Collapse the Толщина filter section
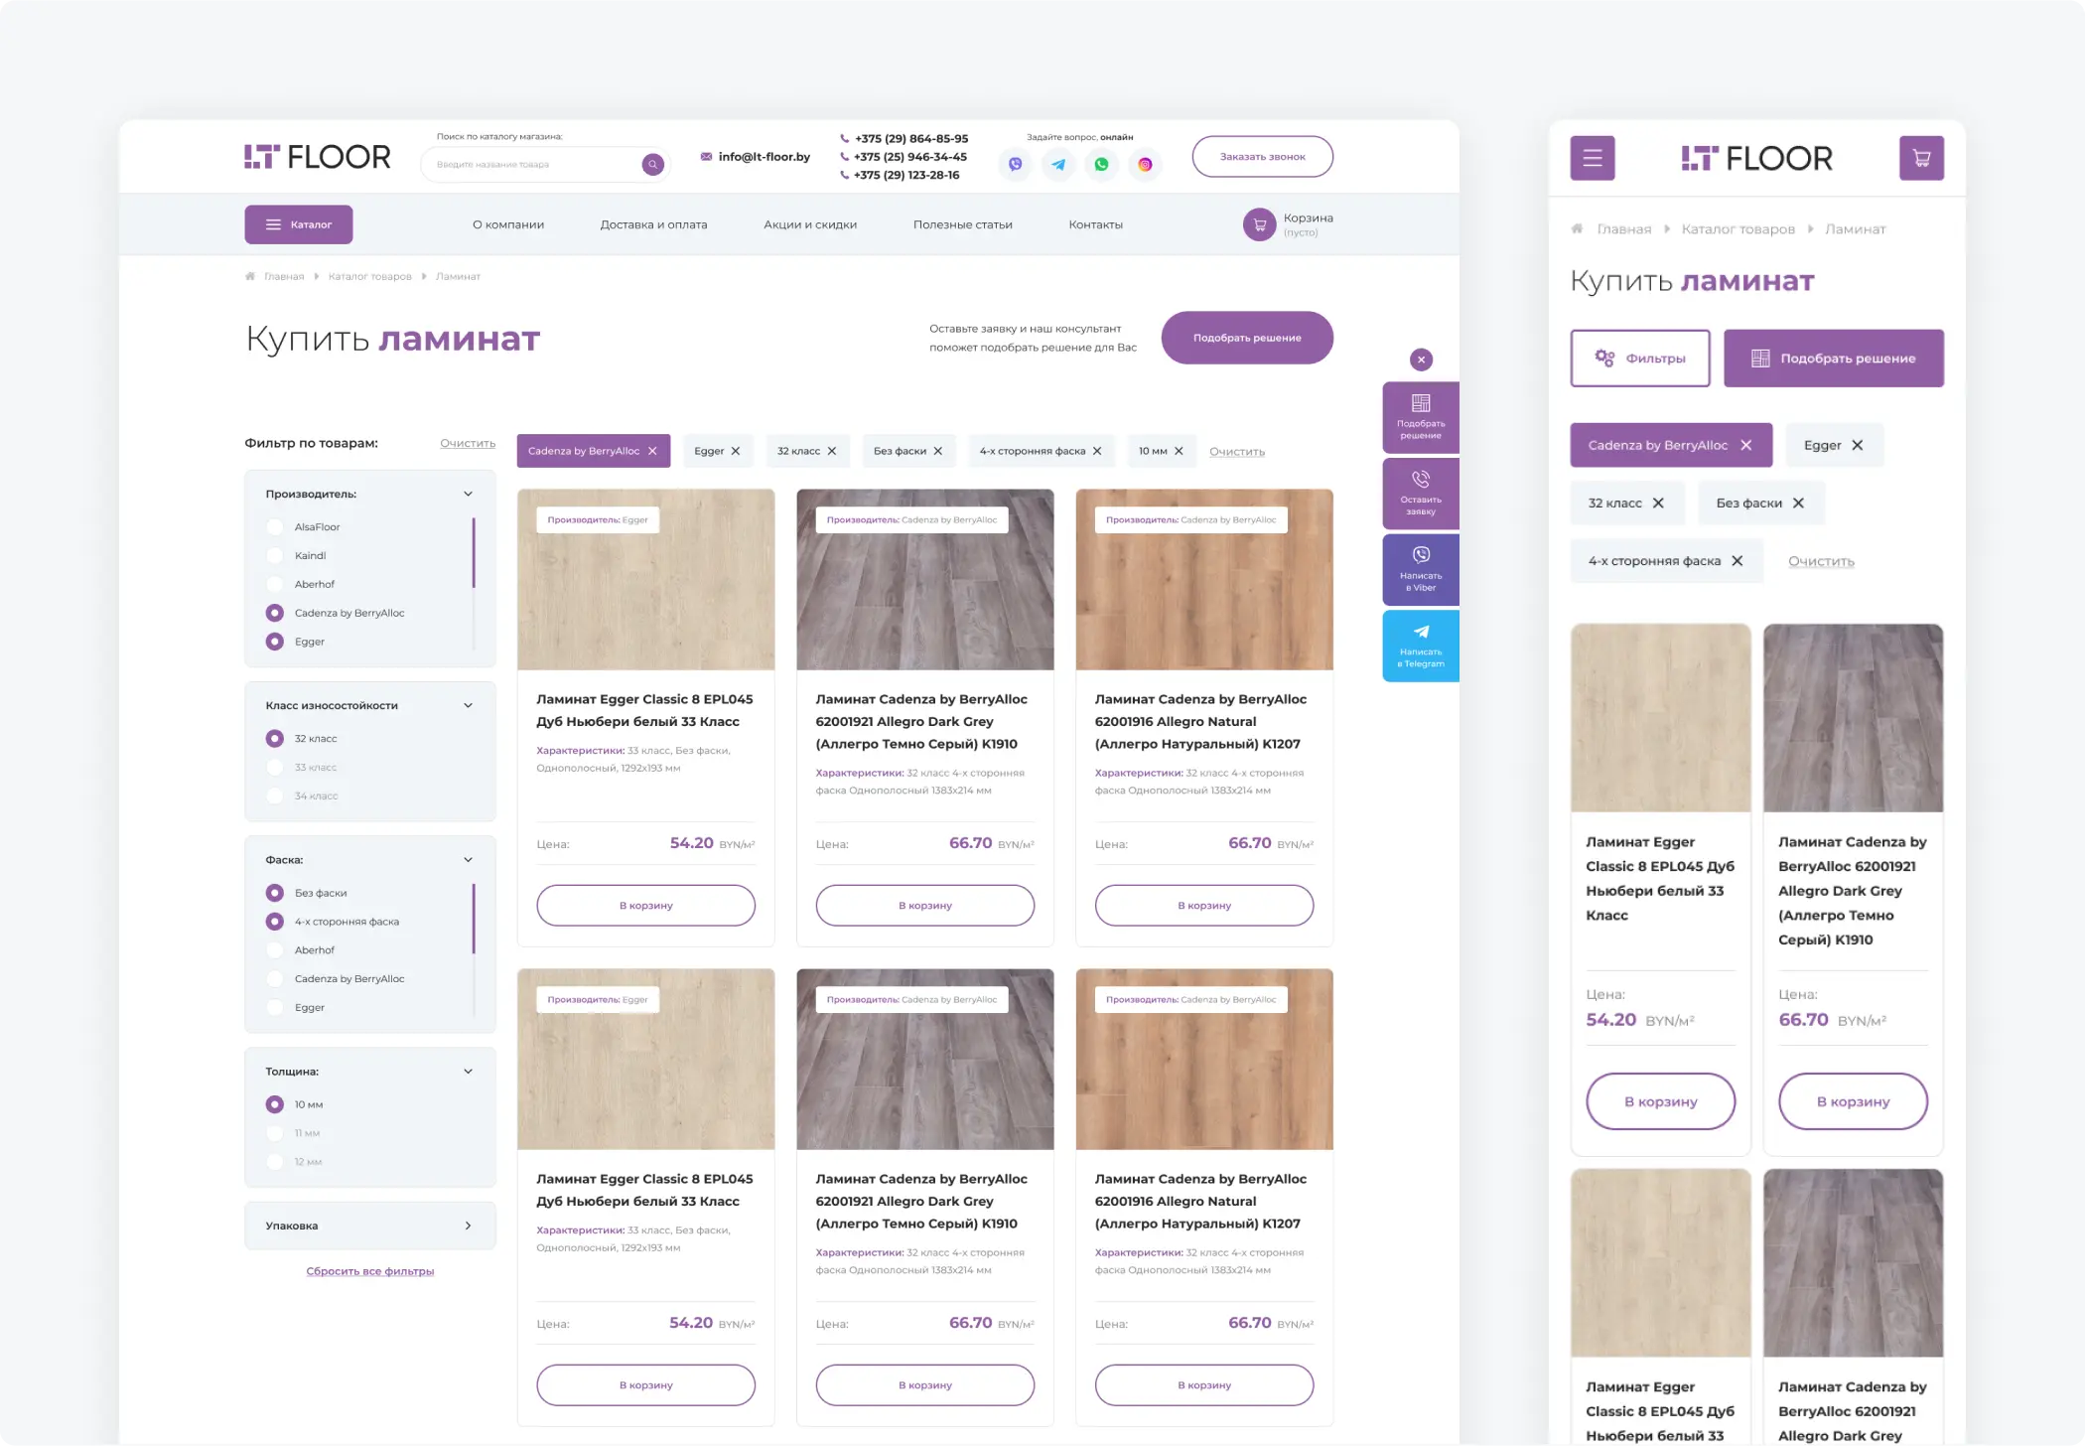This screenshot has height=1446, width=2085. click(x=468, y=1072)
